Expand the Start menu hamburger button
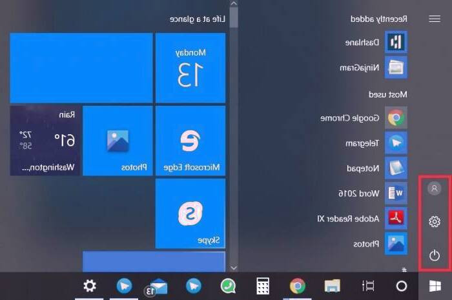 [435, 19]
